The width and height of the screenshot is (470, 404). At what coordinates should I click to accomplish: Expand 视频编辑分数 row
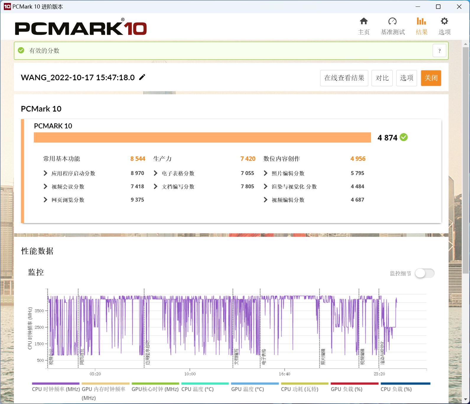265,200
